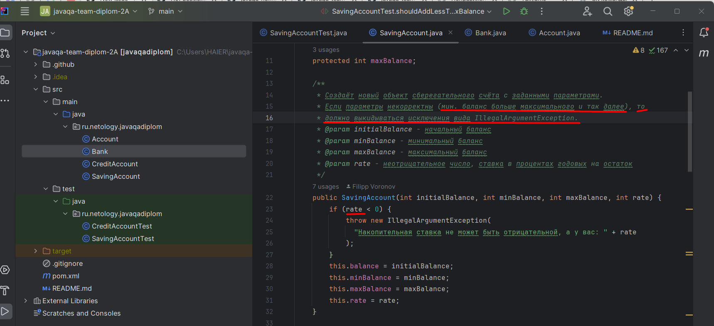The height and width of the screenshot is (326, 714).
Task: Click IllegalArgumentException on line 24
Action: tap(437, 221)
